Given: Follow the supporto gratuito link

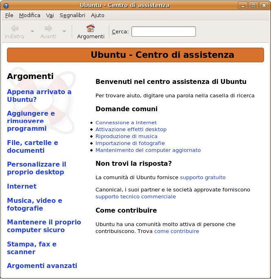Looking at the screenshot, I should 202,178.
